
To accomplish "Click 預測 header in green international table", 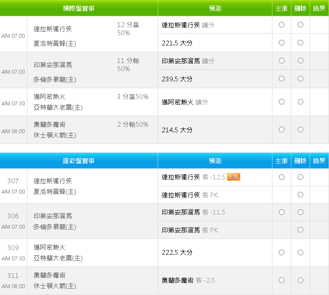I will [215, 9].
